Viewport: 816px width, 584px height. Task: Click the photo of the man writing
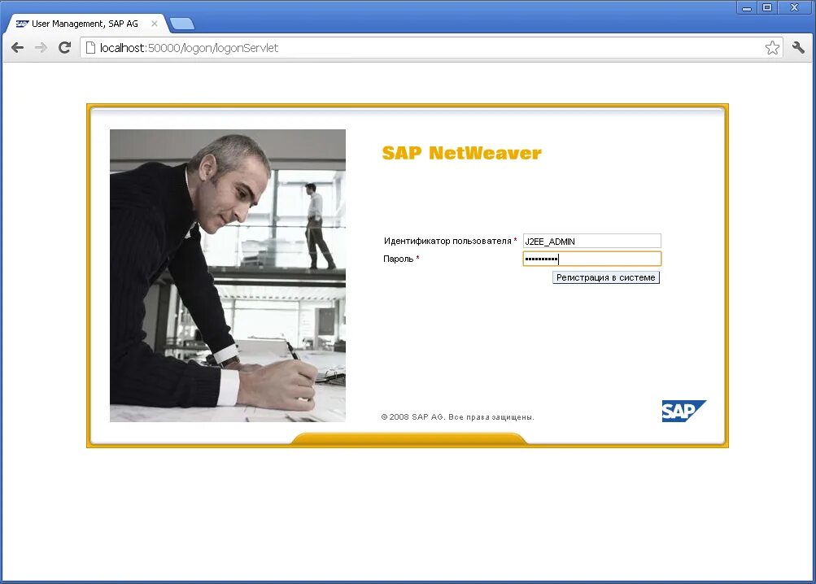tap(228, 276)
